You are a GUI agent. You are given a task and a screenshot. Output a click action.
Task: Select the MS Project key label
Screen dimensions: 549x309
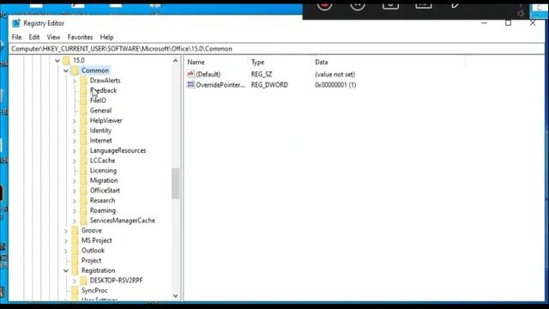pos(97,240)
